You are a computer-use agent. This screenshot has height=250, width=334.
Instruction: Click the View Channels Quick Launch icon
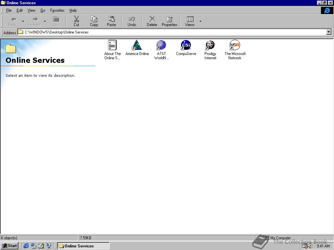point(49,246)
